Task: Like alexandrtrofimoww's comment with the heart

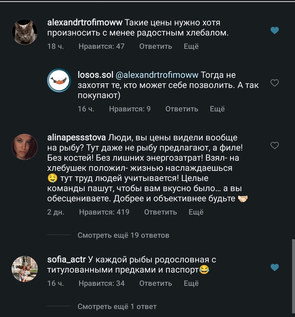Action: (274, 30)
